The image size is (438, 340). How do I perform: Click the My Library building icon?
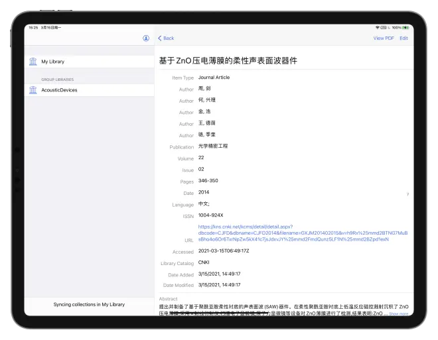[x=33, y=62]
